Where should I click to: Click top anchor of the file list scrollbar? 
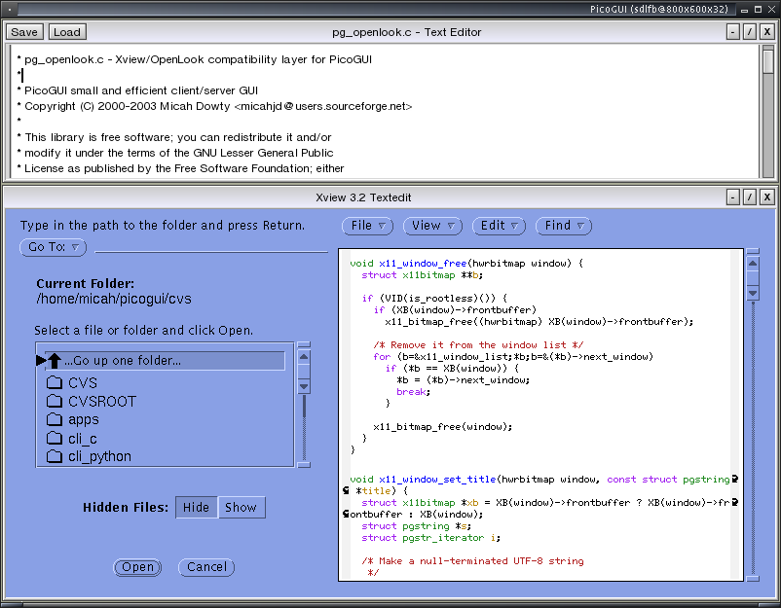[x=304, y=344]
